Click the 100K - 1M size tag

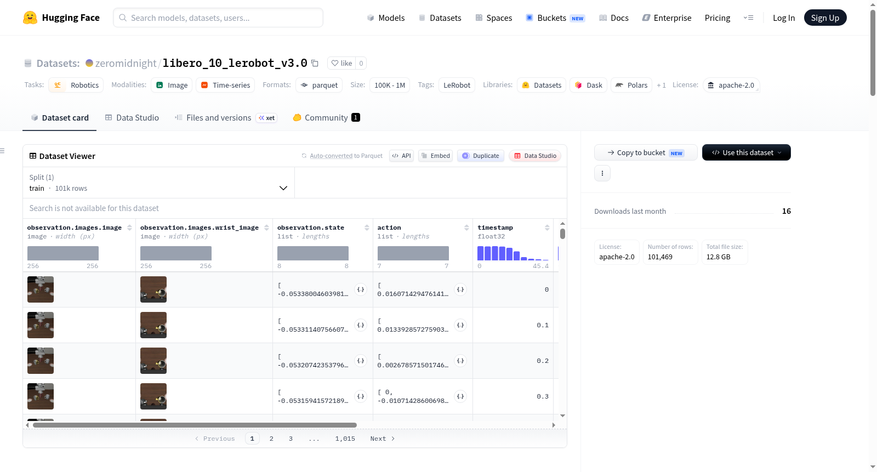(x=390, y=85)
